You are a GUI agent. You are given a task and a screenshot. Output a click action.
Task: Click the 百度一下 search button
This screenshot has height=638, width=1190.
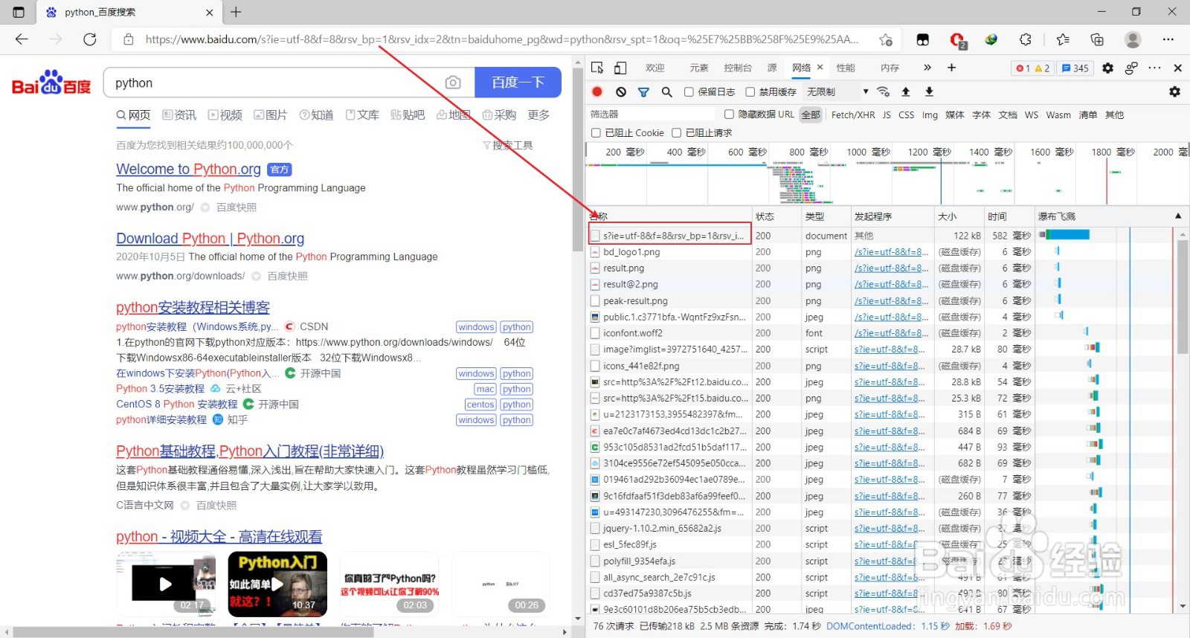(x=518, y=83)
